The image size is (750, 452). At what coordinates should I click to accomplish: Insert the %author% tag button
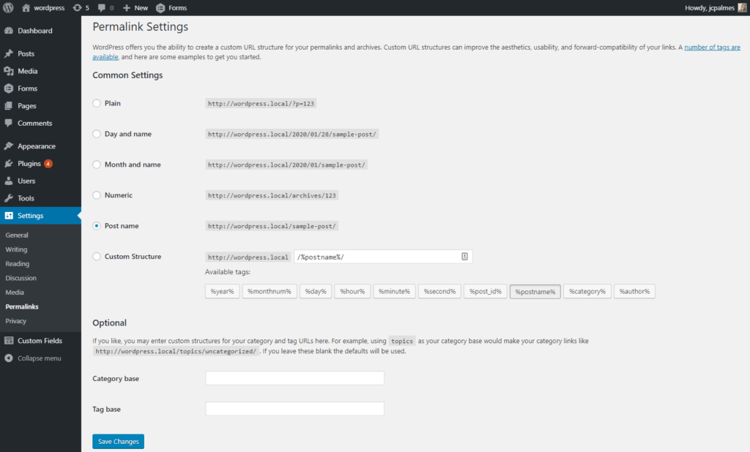pos(635,291)
